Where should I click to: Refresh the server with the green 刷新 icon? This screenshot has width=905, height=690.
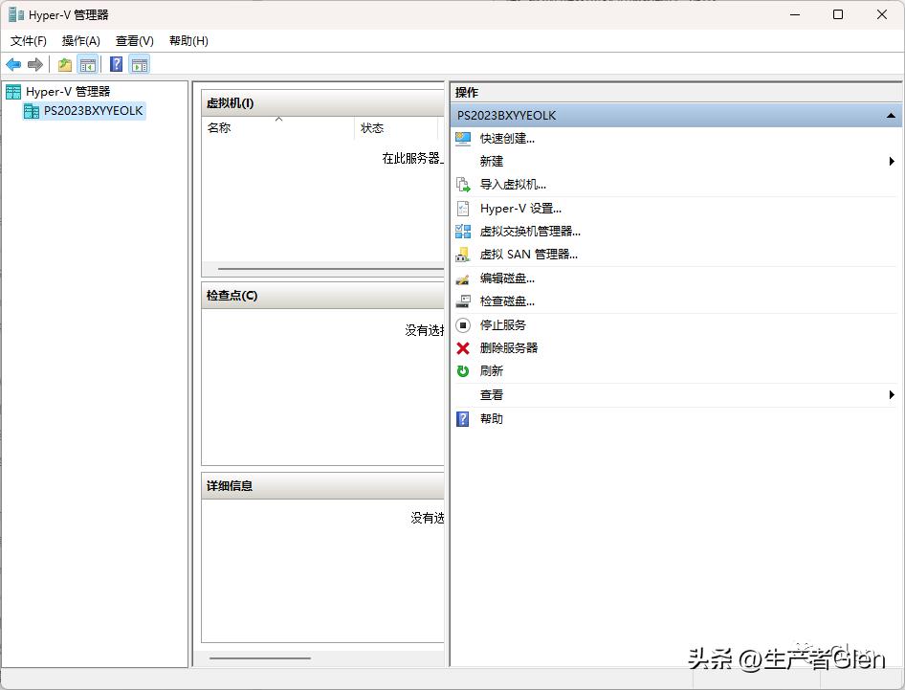point(463,371)
